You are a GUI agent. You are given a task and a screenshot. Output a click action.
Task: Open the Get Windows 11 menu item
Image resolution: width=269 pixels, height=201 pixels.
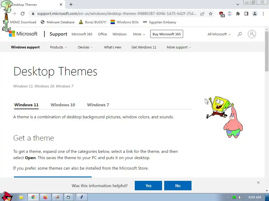click(x=144, y=47)
